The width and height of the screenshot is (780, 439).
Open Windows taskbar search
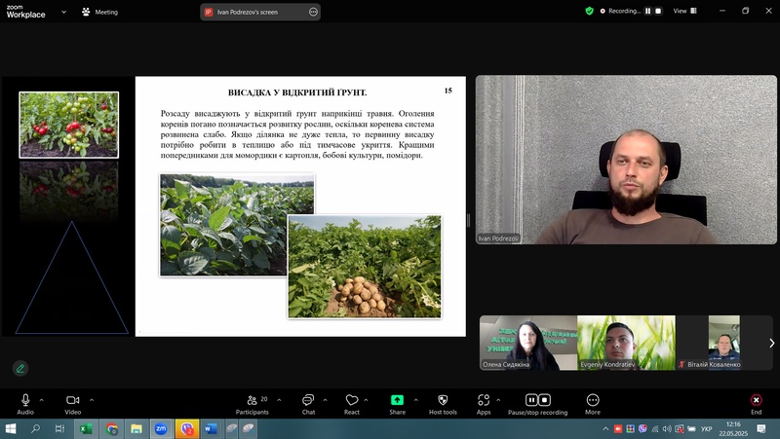click(35, 428)
